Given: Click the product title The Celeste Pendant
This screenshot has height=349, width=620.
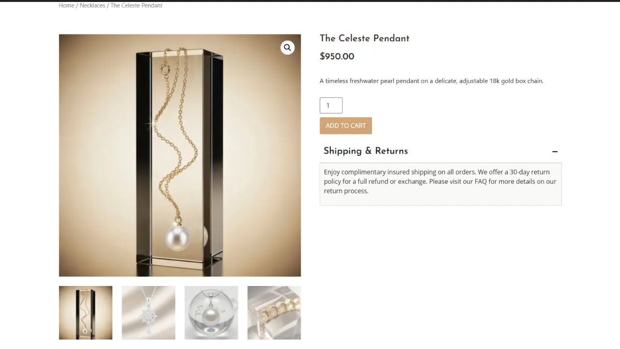Looking at the screenshot, I should (364, 38).
